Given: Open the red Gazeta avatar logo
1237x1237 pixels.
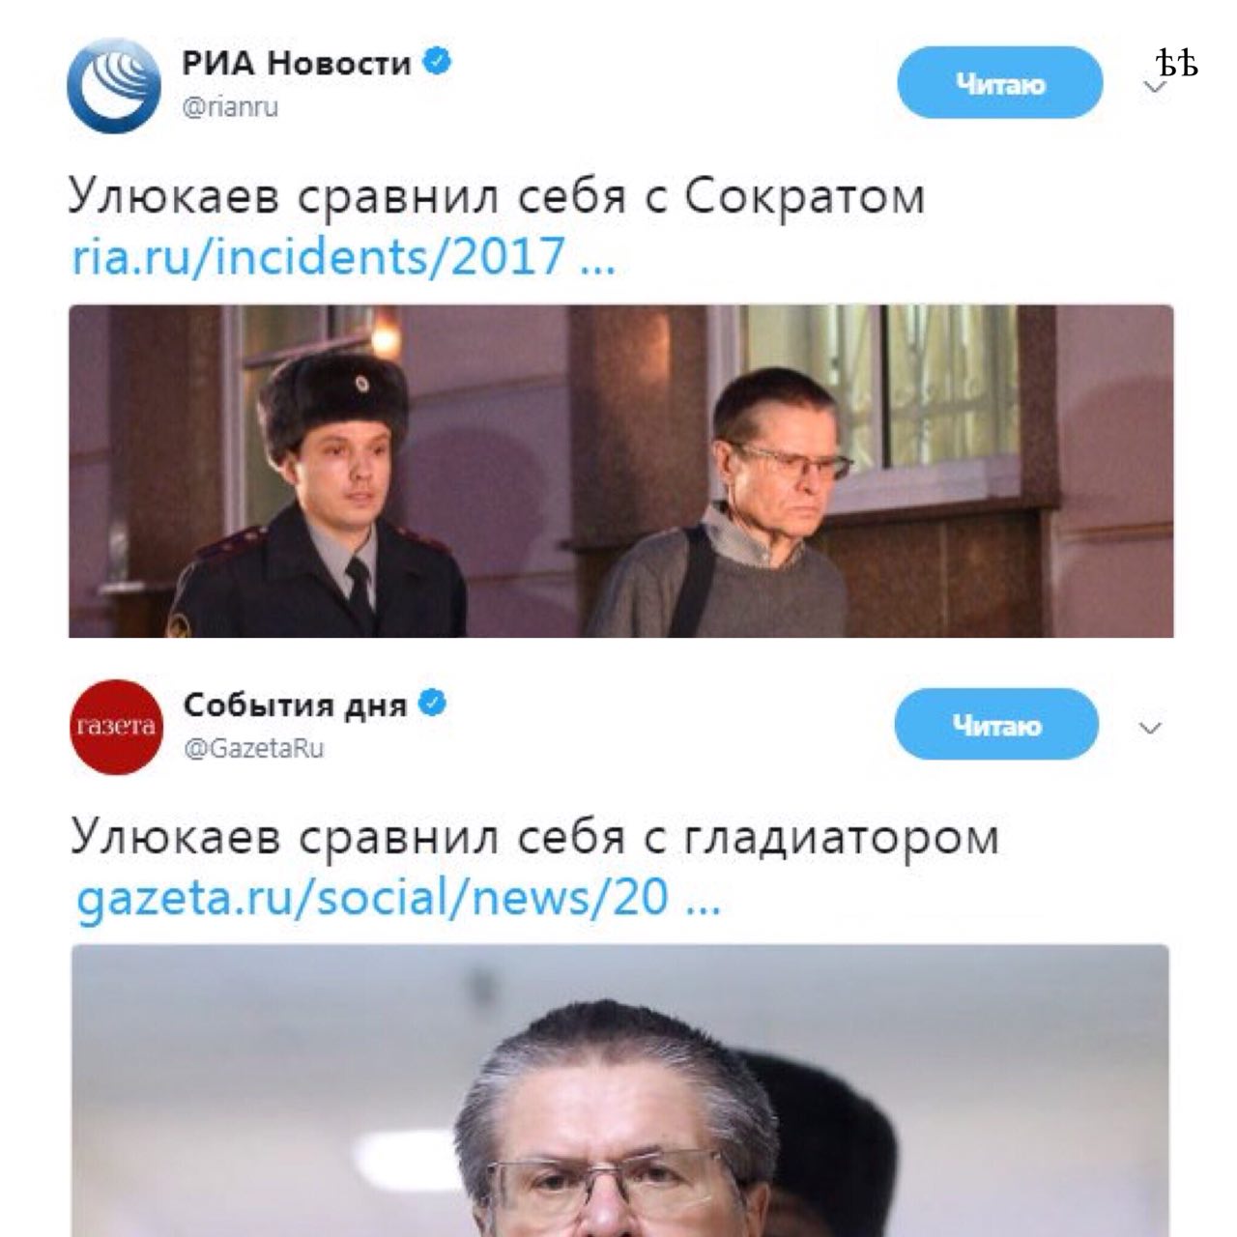Looking at the screenshot, I should [116, 727].
